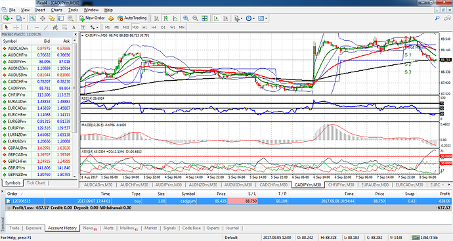Screen dimensions: 453x241
Task: Expand the Periodicity dropdown arrow
Action: point(253,18)
